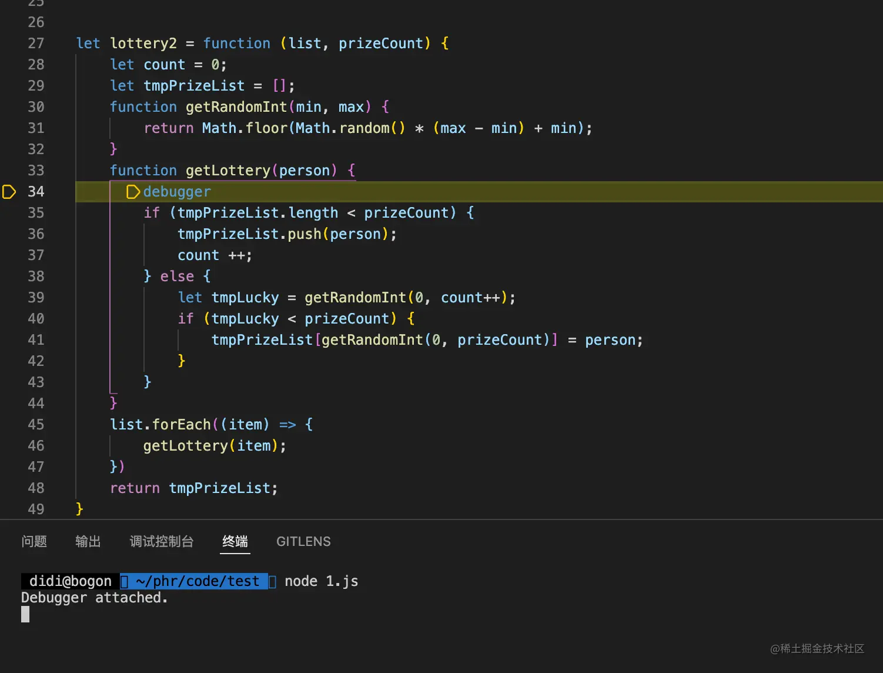The height and width of the screenshot is (673, 883).
Task: Select the 终端 tab
Action: [235, 541]
